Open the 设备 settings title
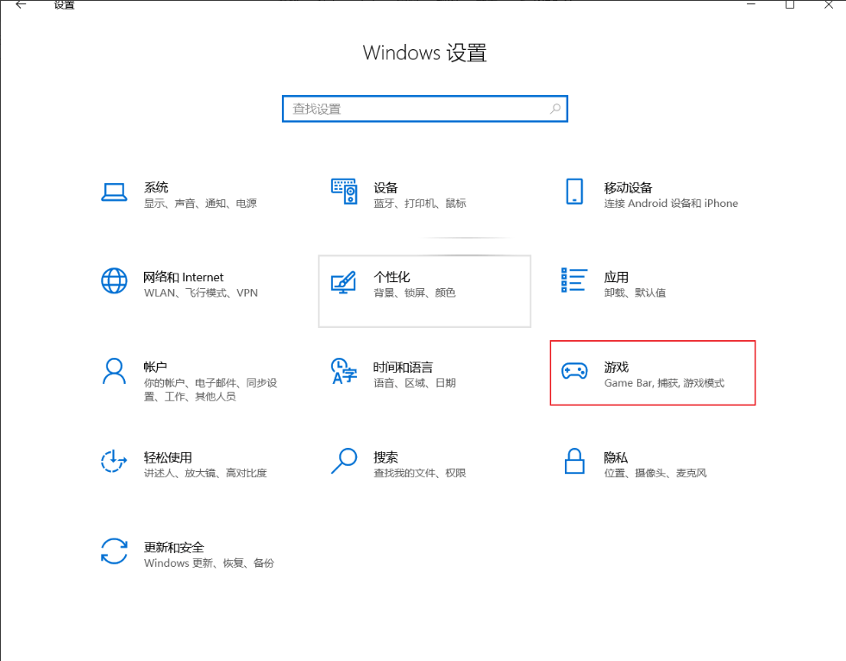The height and width of the screenshot is (661, 846). pos(385,187)
